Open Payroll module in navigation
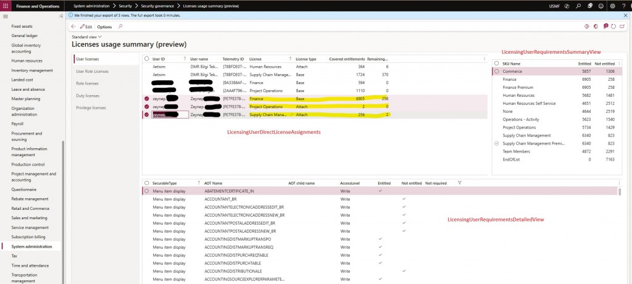Image resolution: width=632 pixels, height=284 pixels. tap(18, 124)
